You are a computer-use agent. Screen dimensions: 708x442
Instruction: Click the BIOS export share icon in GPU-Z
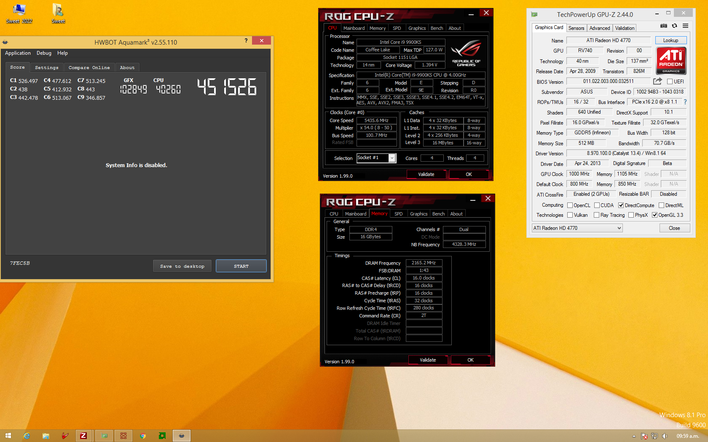click(657, 81)
